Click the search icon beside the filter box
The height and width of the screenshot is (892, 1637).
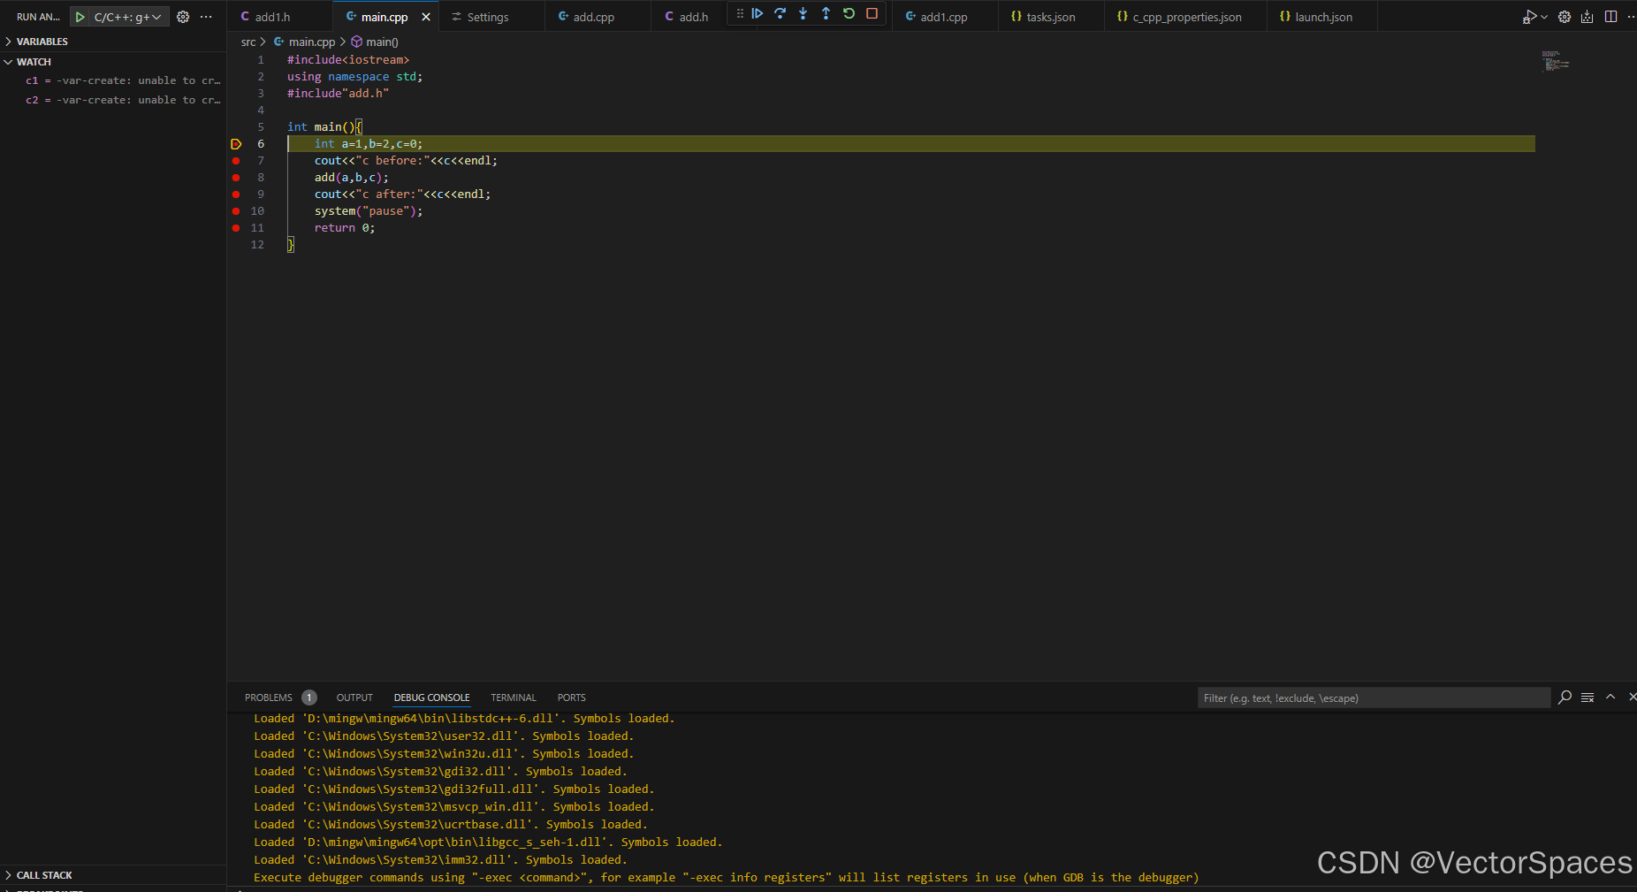(x=1565, y=698)
